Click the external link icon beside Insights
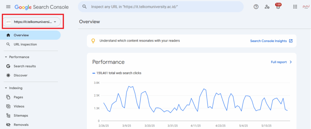The height and width of the screenshot is (129, 311). (291, 41)
